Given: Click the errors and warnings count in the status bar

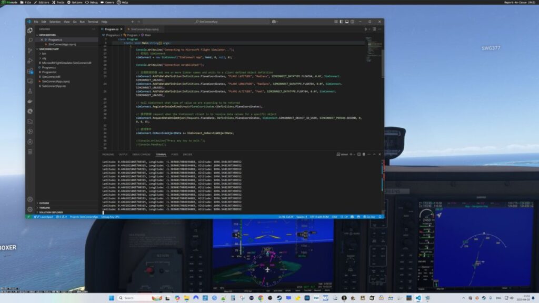Looking at the screenshot, I should 62,217.
